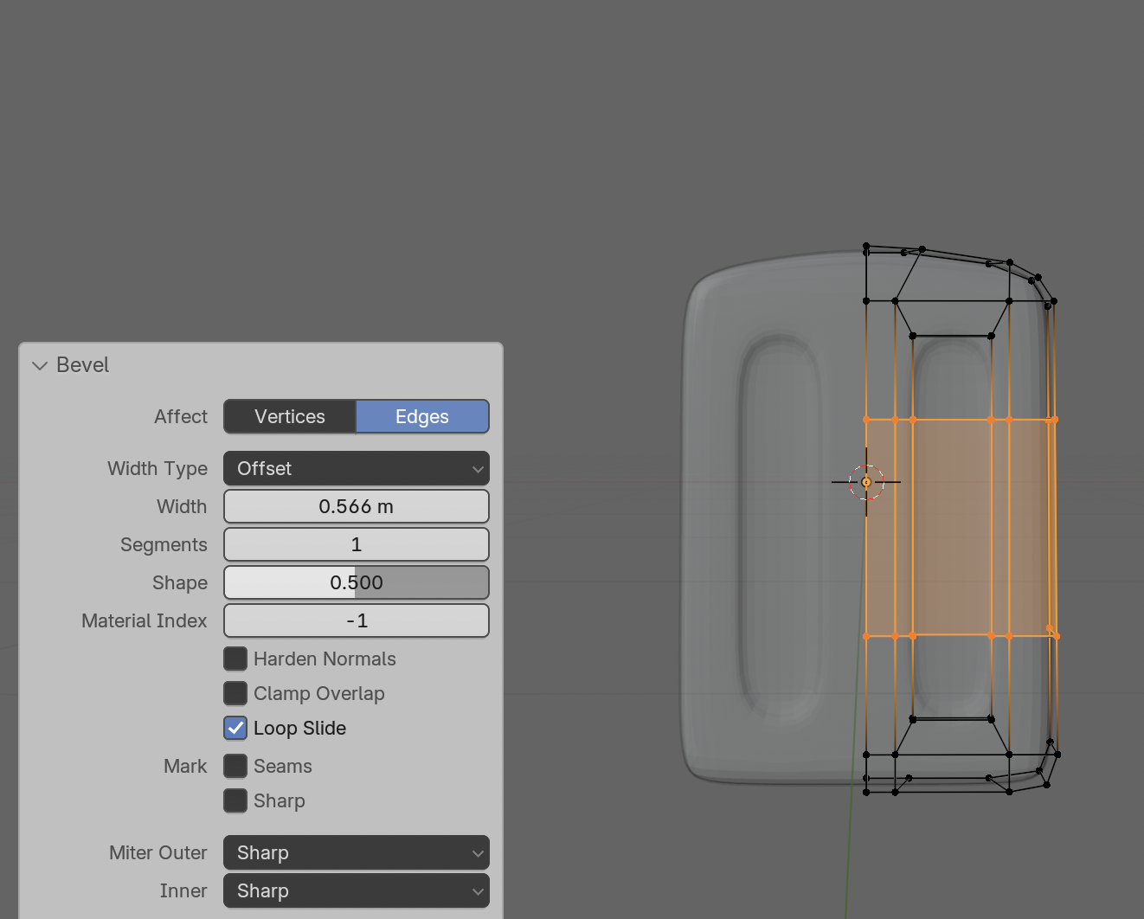Click the Miter Outer dropdown chevron
The height and width of the screenshot is (919, 1144).
[x=478, y=852]
